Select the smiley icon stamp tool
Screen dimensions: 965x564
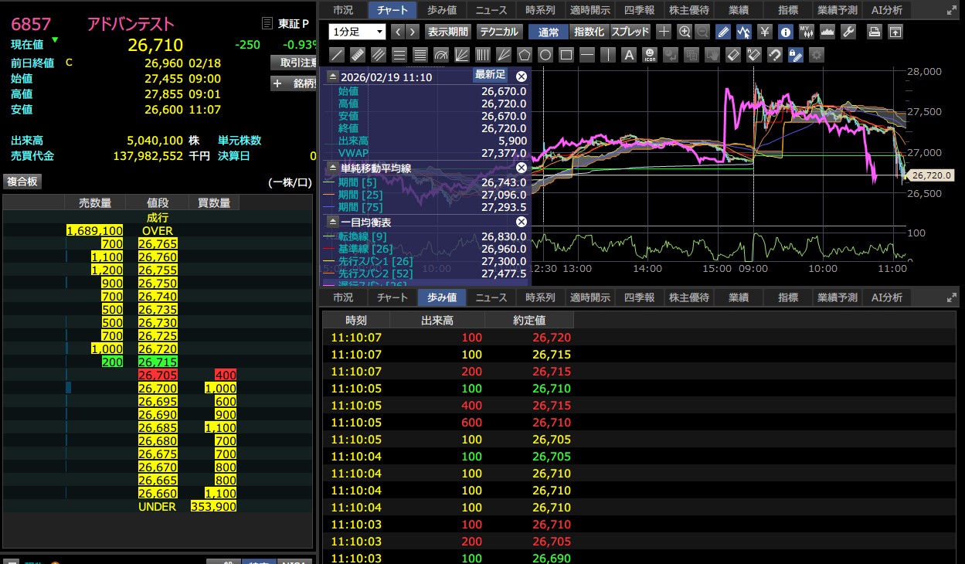pyautogui.click(x=651, y=55)
